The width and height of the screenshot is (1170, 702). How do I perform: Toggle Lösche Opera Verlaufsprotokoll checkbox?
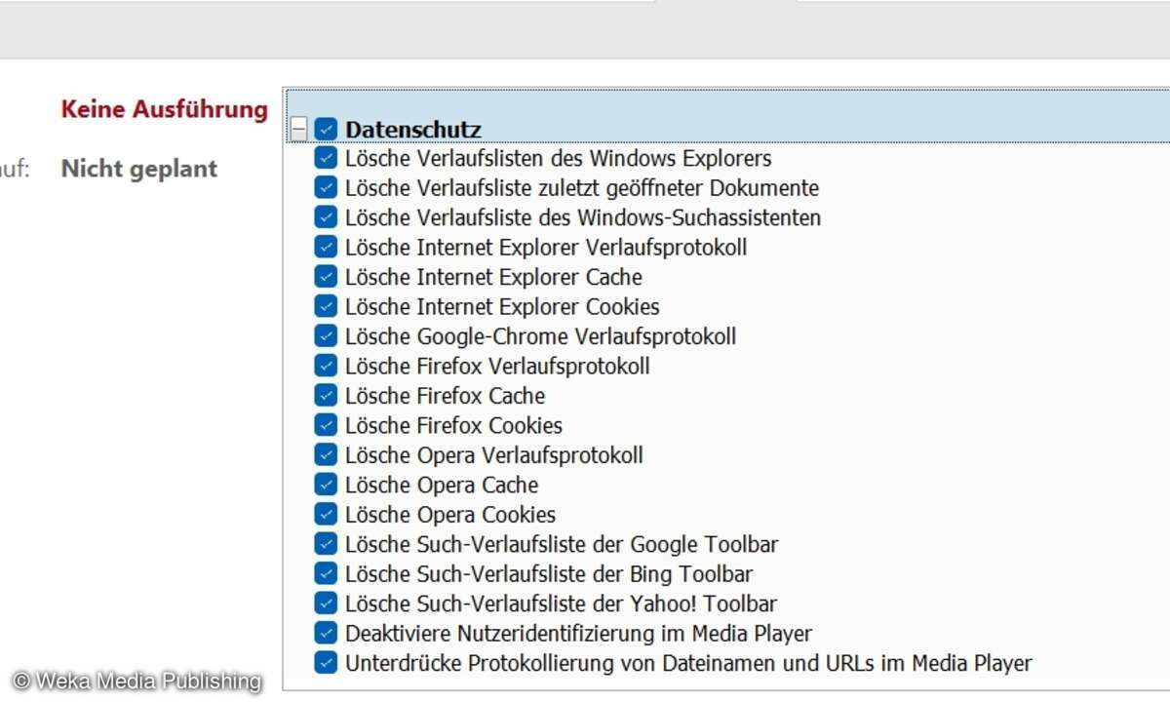[326, 455]
